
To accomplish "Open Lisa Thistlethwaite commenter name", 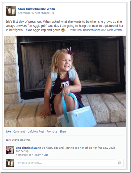I will tap(28, 148).
